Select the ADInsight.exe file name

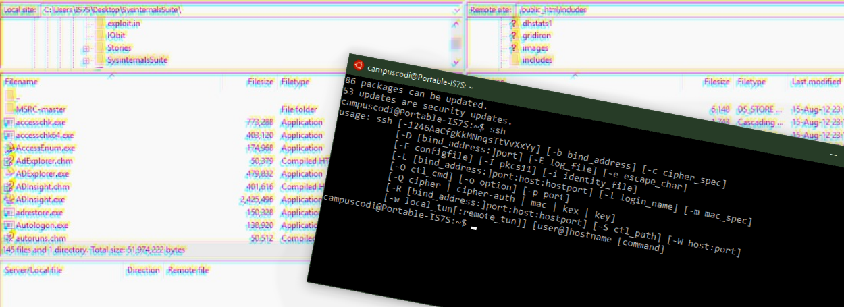[41, 199]
